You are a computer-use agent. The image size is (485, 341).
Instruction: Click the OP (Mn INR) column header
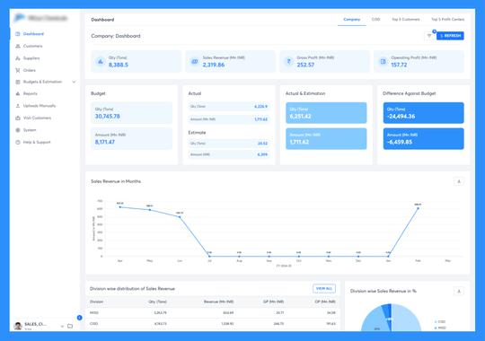coord(325,302)
